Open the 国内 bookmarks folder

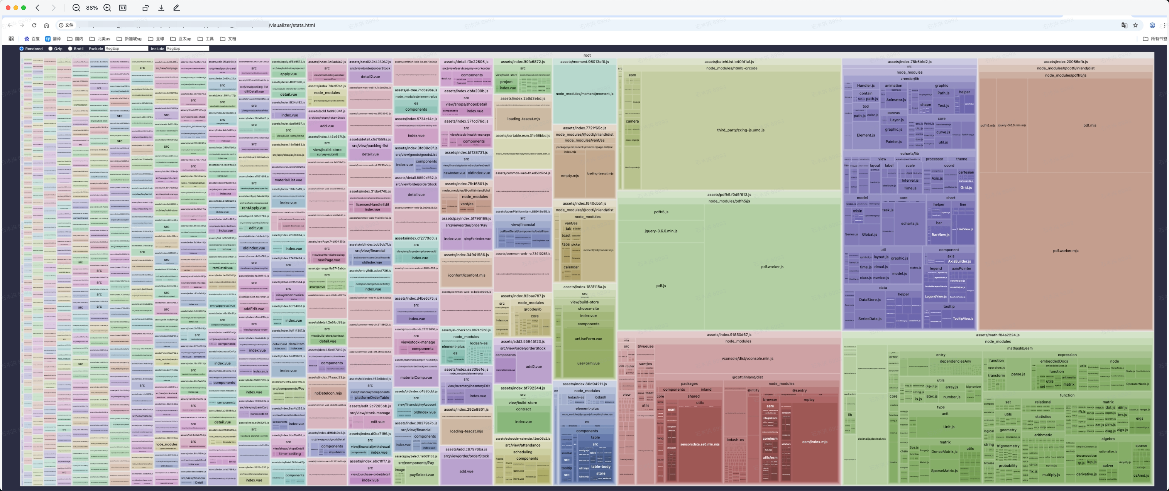[75, 39]
